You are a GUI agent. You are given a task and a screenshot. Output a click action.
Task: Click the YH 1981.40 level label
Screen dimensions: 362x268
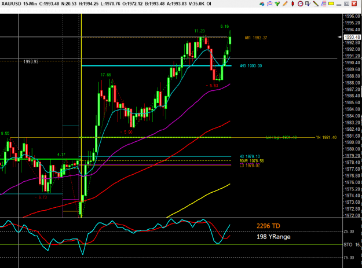point(326,137)
